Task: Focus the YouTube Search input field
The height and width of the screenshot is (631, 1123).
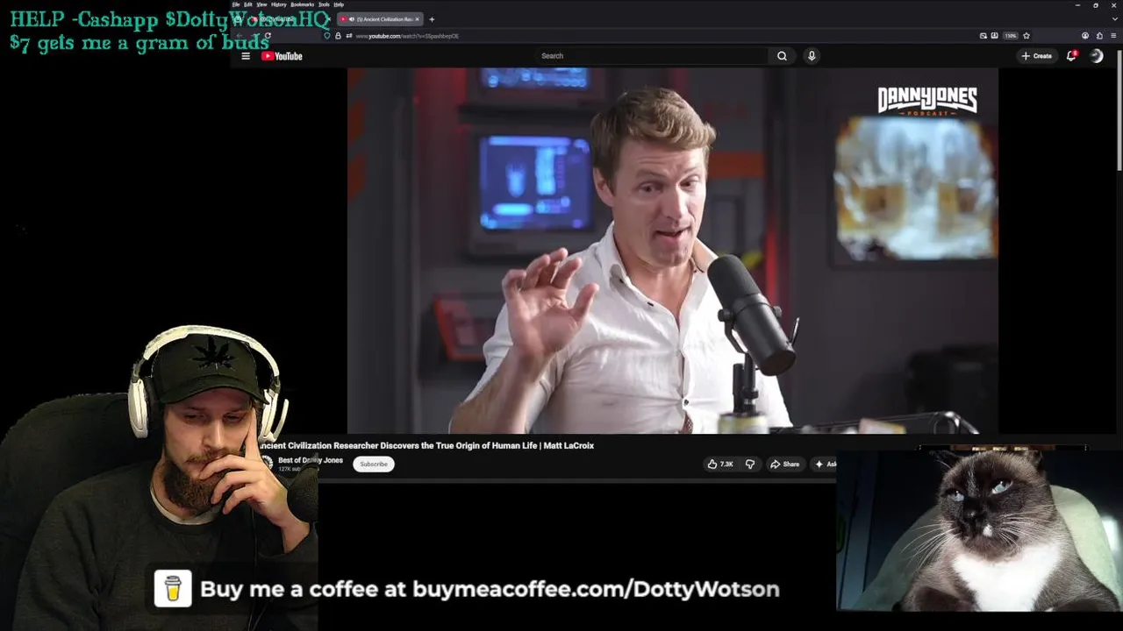Action: coord(652,56)
